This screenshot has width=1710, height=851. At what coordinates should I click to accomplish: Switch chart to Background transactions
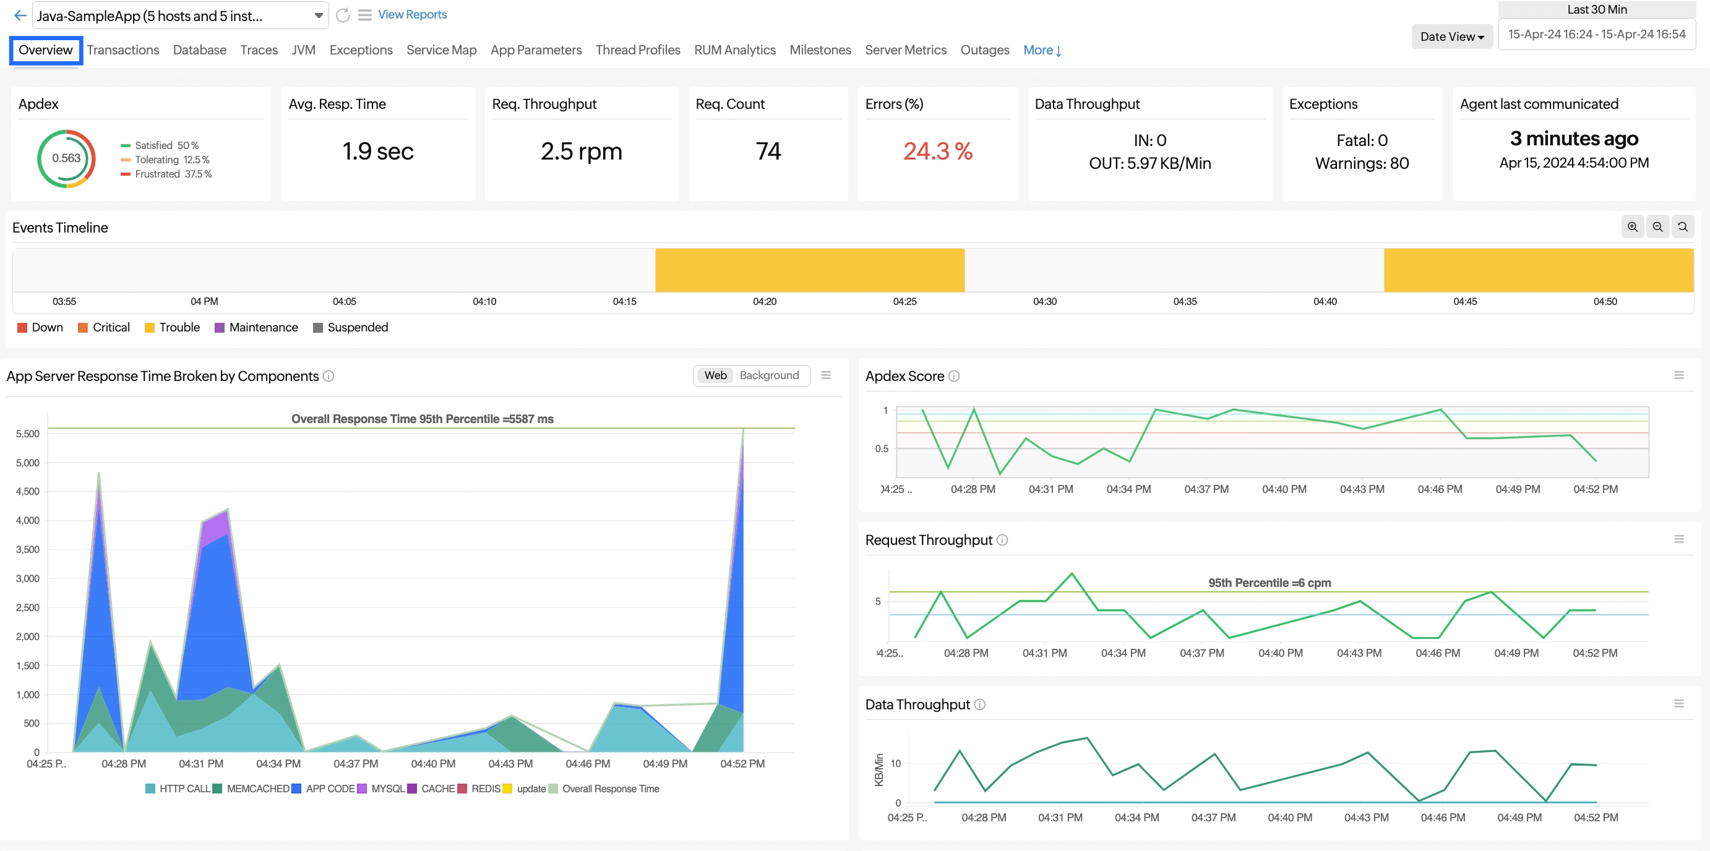click(x=769, y=376)
